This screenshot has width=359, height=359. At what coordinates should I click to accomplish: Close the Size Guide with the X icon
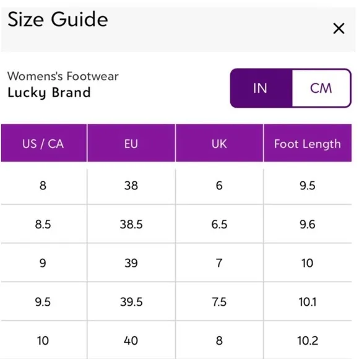point(339,28)
